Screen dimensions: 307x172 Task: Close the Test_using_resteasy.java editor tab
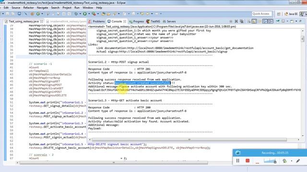[x=42, y=21]
